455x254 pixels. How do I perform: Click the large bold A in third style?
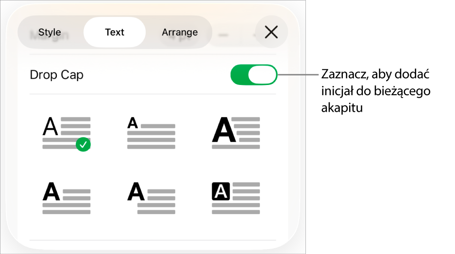(224, 130)
